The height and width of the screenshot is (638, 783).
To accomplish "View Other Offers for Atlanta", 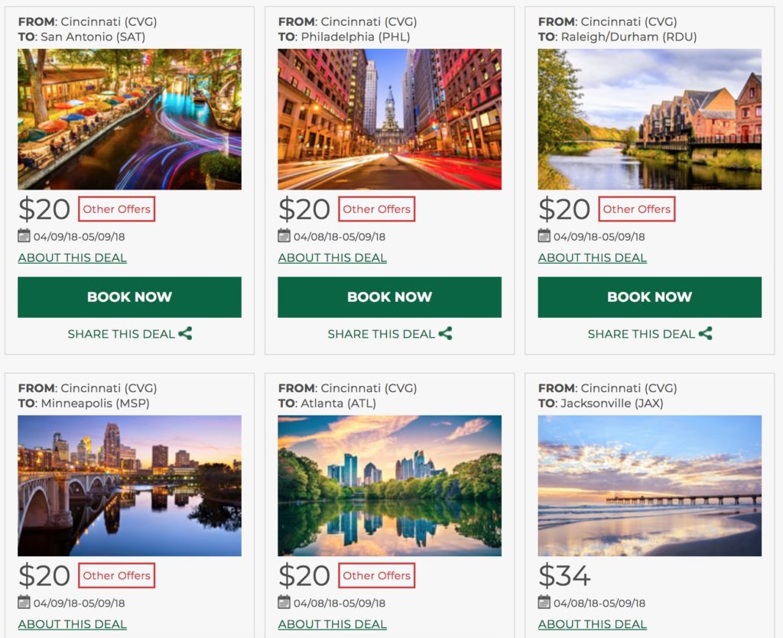I will click(x=376, y=575).
